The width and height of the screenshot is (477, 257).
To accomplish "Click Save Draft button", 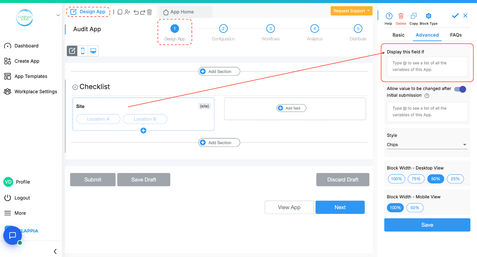I will click(x=144, y=180).
